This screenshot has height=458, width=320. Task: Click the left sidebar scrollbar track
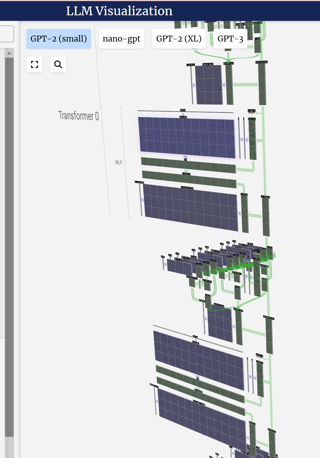pyautogui.click(x=9, y=253)
